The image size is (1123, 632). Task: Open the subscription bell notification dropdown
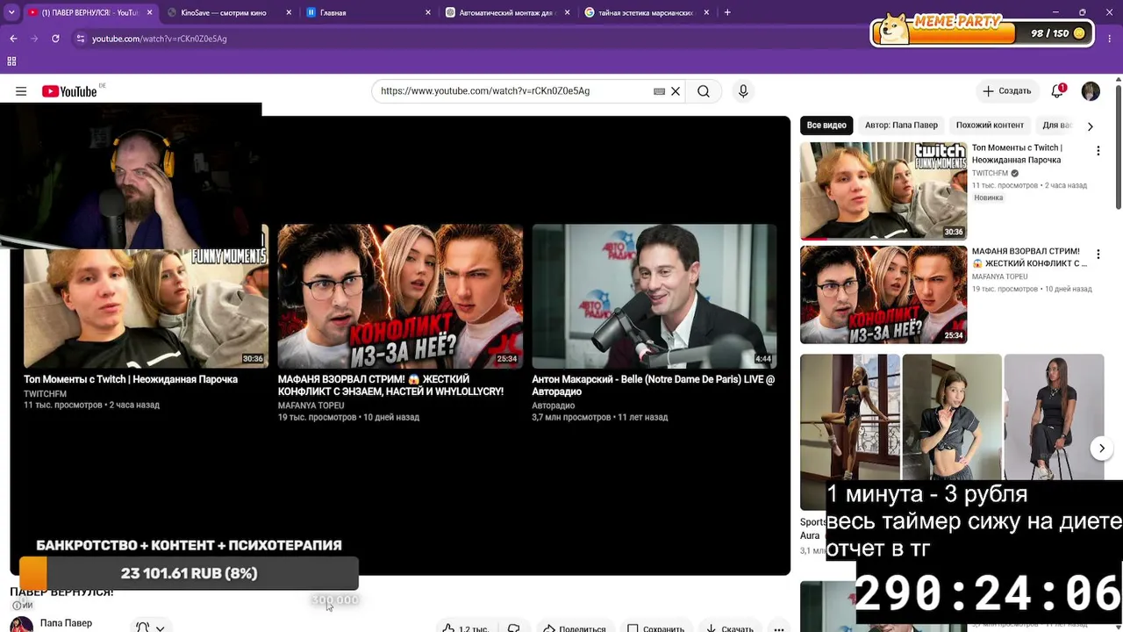pyautogui.click(x=150, y=627)
